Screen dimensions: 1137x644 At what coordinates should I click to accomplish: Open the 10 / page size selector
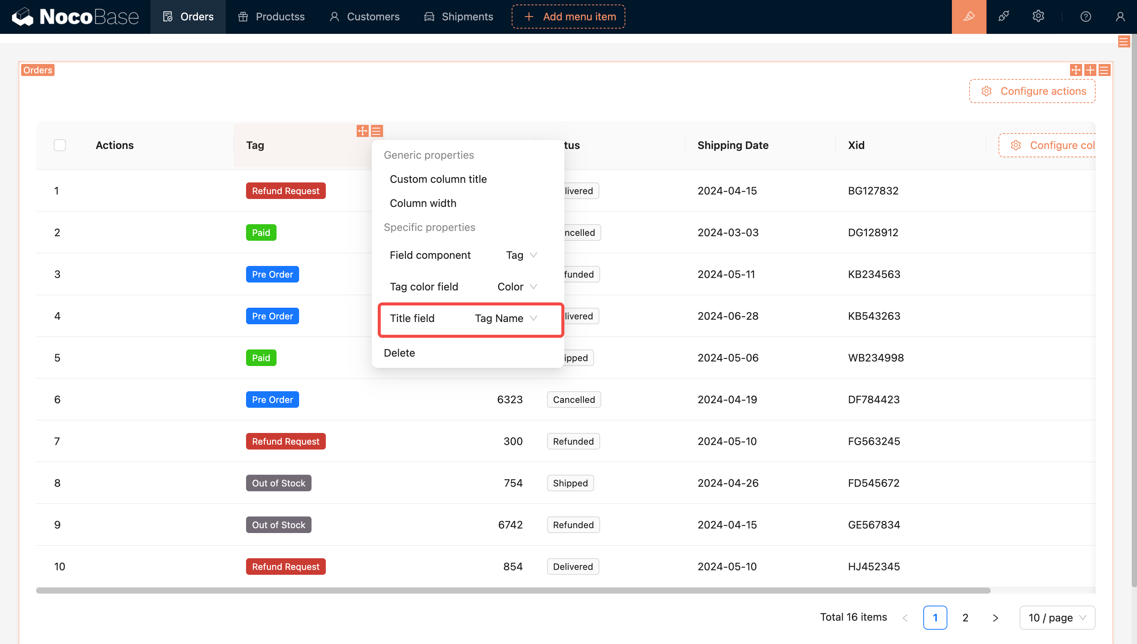pos(1057,617)
